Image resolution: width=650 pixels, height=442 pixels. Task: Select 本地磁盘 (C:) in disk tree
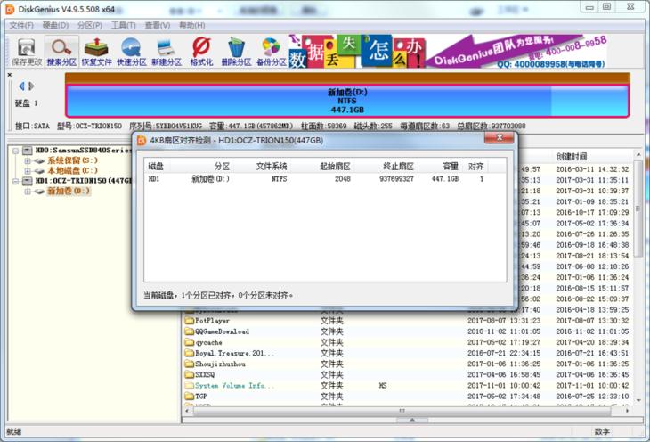point(72,170)
